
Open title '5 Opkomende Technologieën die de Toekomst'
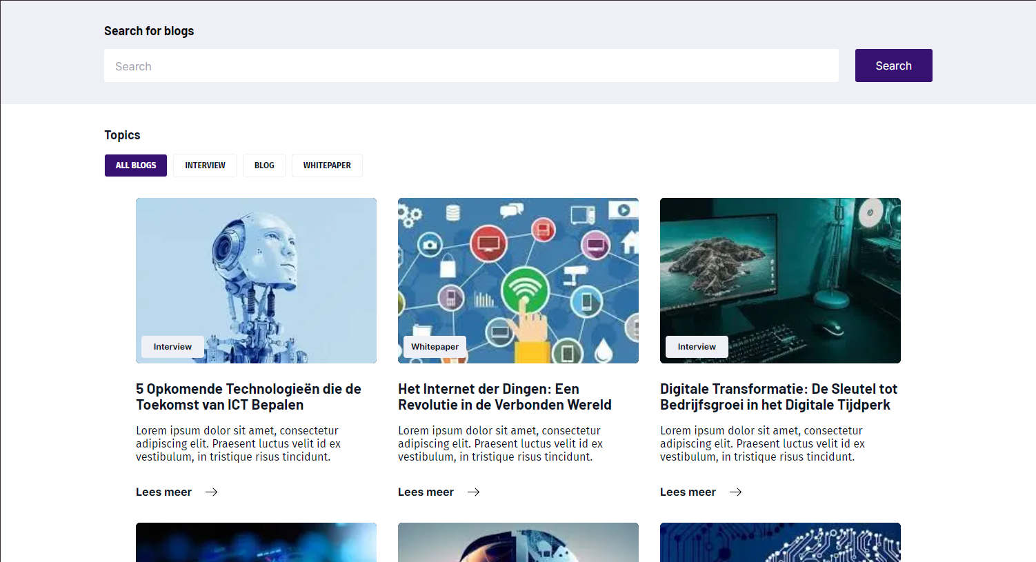click(248, 397)
